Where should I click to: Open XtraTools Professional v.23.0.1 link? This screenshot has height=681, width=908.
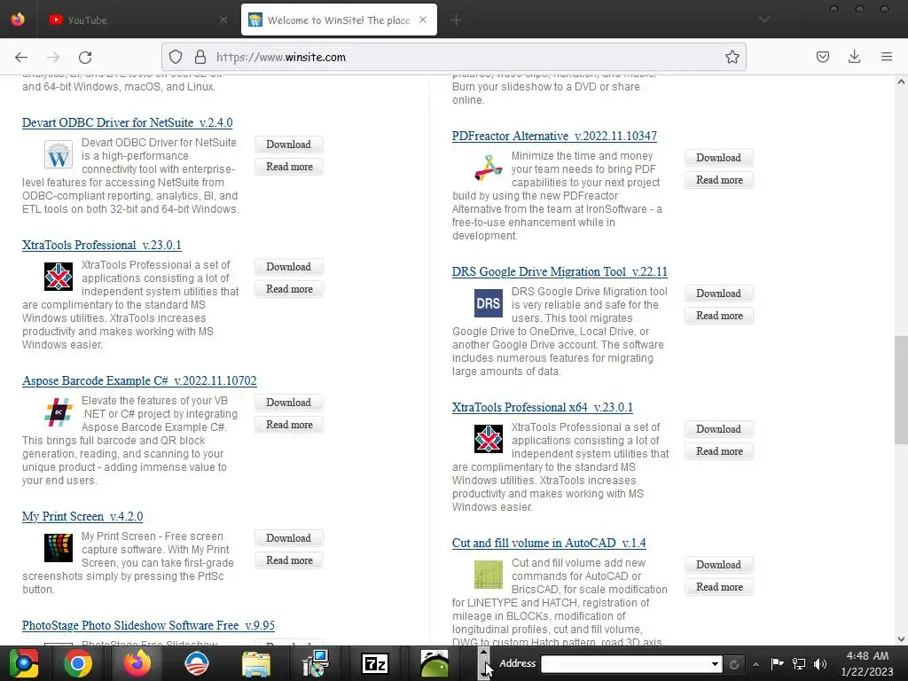[102, 245]
